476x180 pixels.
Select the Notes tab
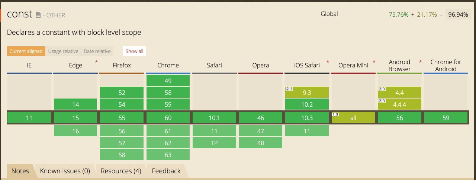click(20, 171)
